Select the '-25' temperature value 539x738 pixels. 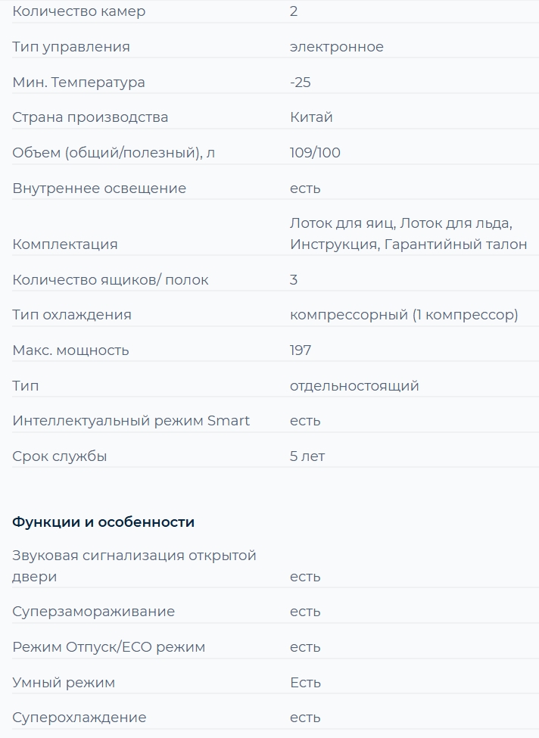pos(301,83)
